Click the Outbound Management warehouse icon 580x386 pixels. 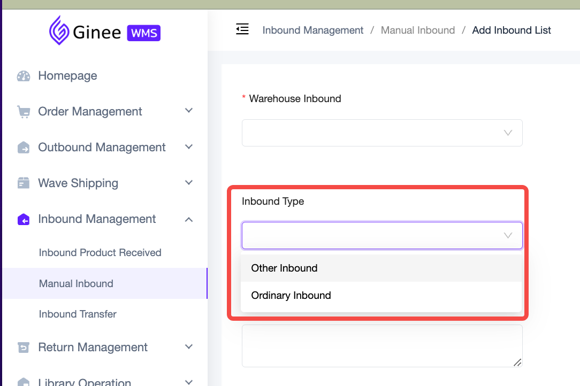[x=24, y=148]
